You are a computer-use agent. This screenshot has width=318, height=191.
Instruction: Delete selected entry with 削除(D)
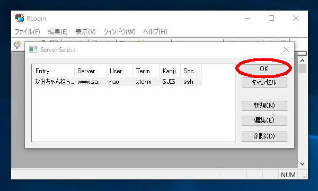[x=264, y=136]
